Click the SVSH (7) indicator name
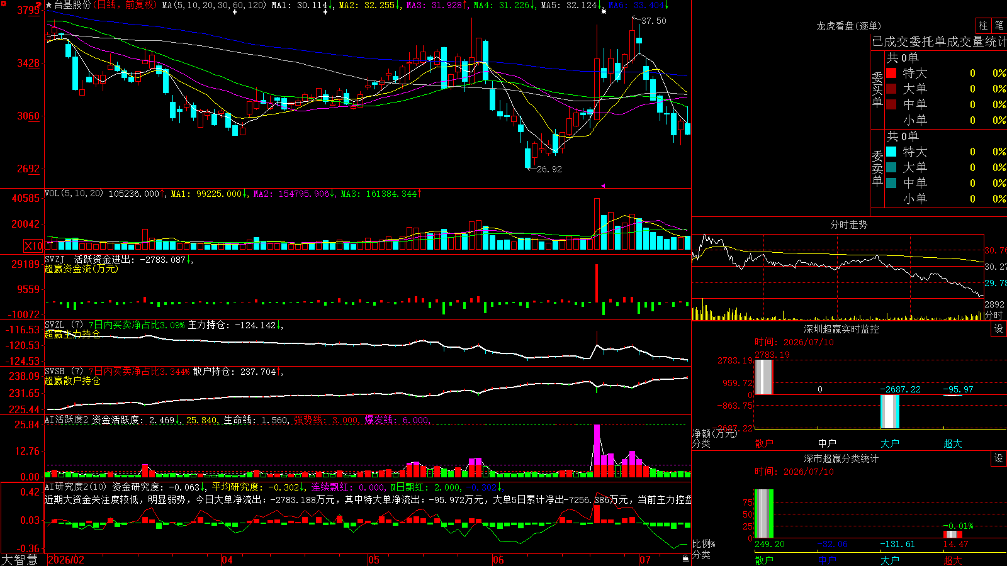The image size is (1007, 566). point(64,372)
